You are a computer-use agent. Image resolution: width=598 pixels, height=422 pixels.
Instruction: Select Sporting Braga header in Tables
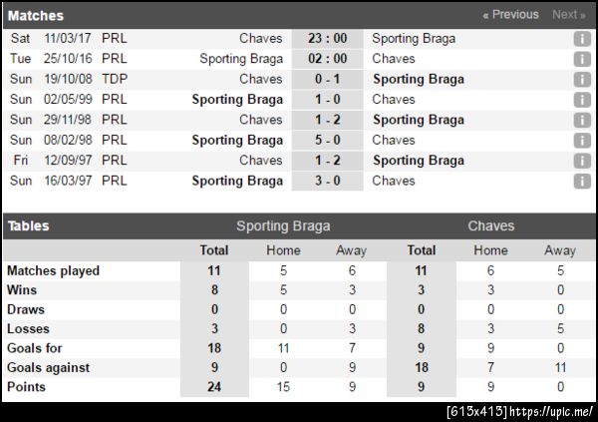click(283, 226)
